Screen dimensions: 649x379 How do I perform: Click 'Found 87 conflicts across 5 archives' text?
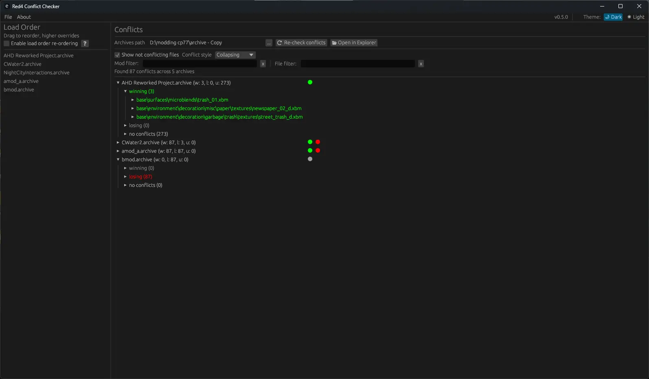(154, 71)
